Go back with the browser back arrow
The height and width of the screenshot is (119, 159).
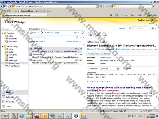click(3, 6)
